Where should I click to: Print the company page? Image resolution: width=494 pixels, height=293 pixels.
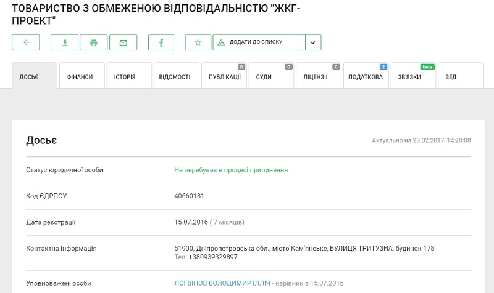pyautogui.click(x=94, y=42)
